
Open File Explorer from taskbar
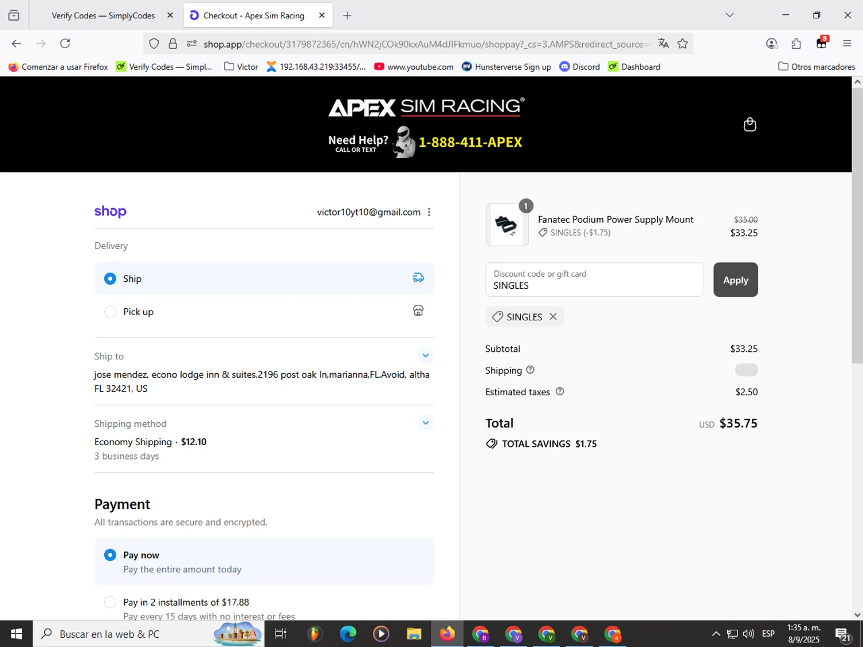click(414, 634)
